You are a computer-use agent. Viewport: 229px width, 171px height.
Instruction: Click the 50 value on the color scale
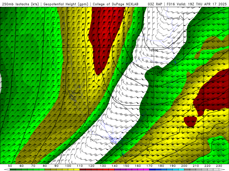[10, 166]
